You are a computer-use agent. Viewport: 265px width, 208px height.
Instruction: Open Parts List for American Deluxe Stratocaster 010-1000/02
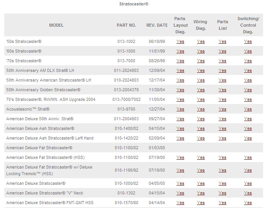click(x=222, y=183)
